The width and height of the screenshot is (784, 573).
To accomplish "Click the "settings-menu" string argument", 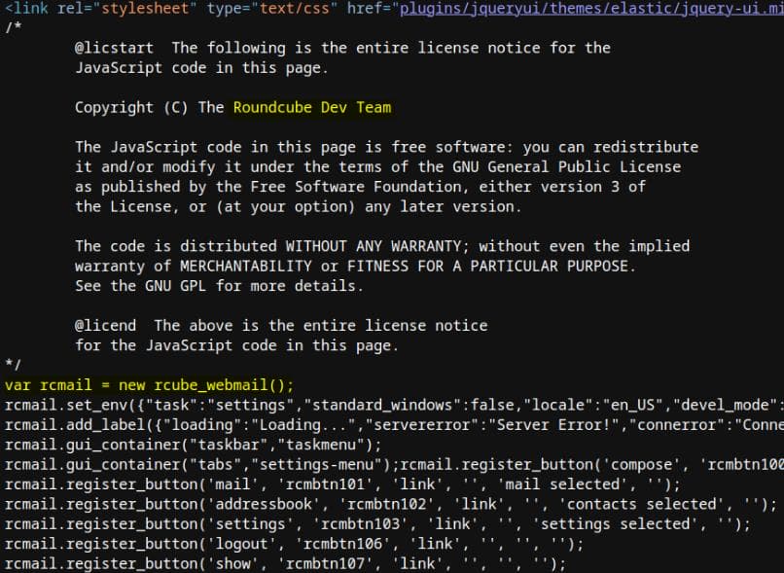I will tap(329, 464).
